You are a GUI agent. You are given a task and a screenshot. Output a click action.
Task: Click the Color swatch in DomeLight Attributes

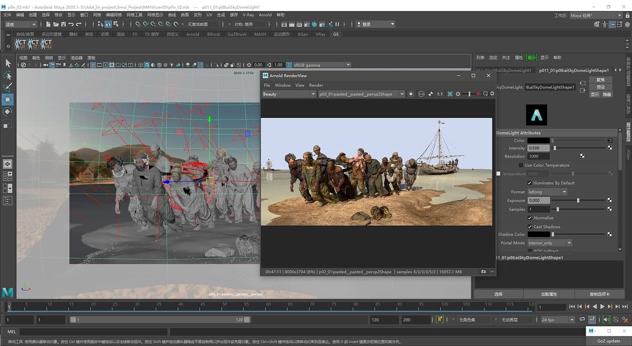pos(539,141)
